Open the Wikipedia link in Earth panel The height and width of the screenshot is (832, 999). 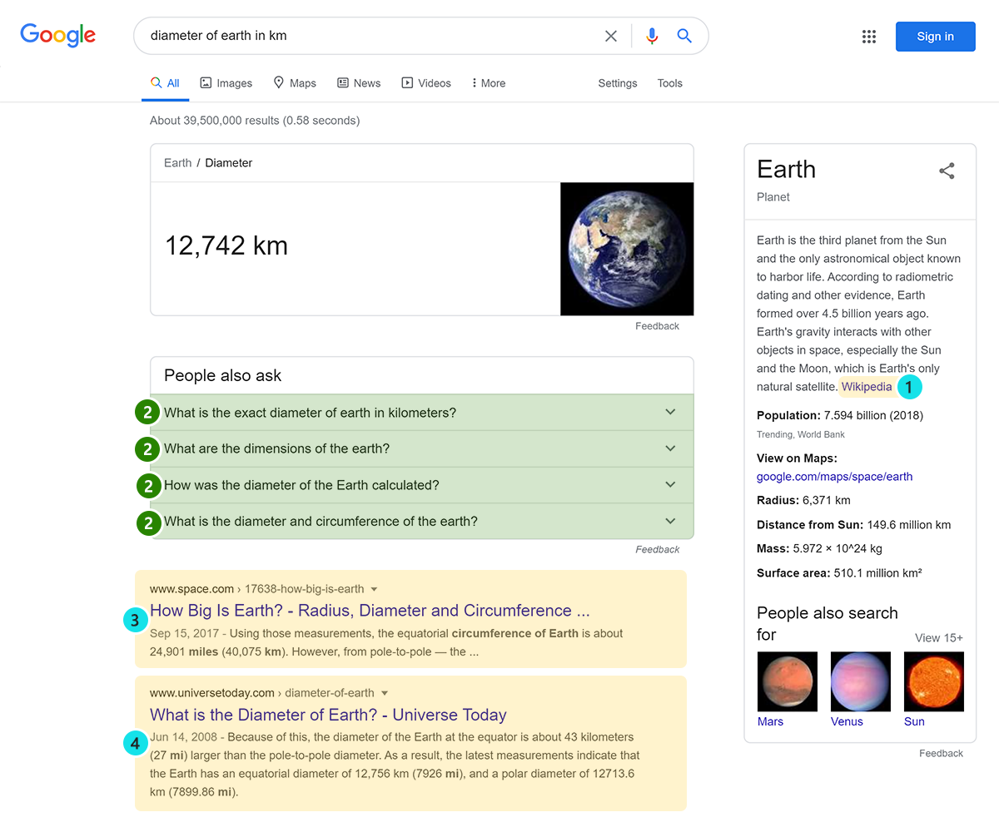pos(867,387)
